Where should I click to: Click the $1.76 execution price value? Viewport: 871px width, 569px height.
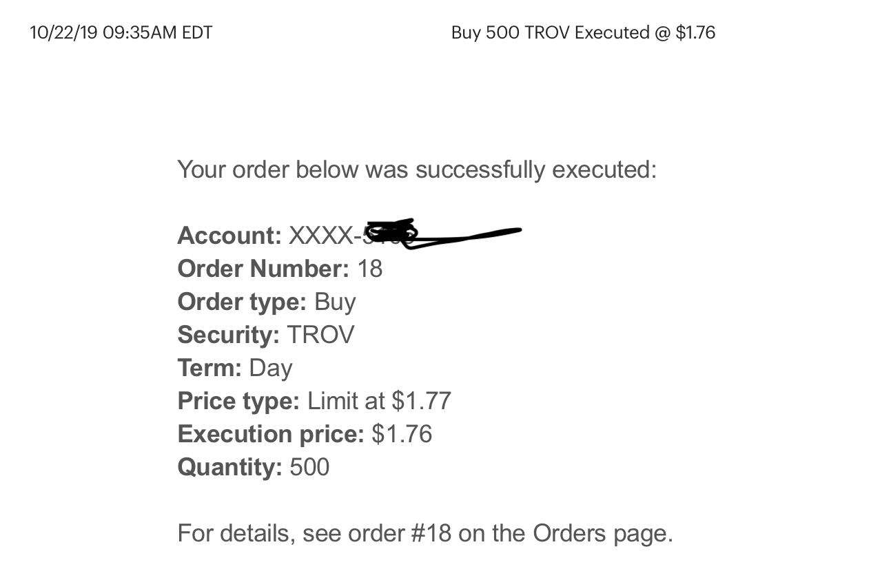pyautogui.click(x=402, y=434)
